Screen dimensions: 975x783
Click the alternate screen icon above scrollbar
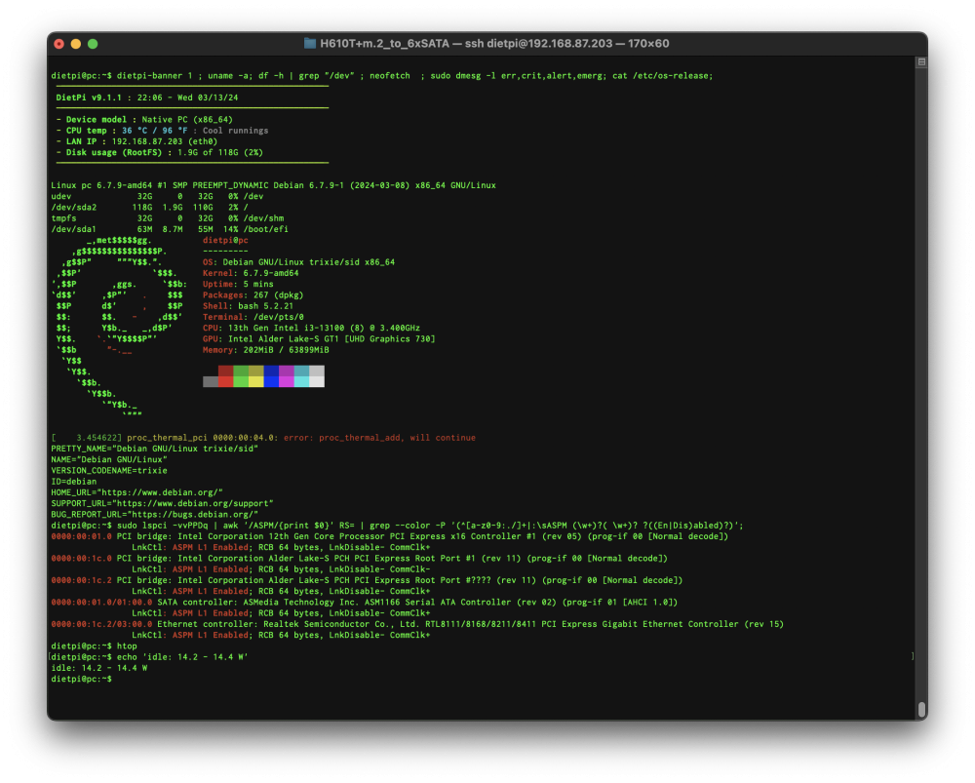pyautogui.click(x=921, y=62)
